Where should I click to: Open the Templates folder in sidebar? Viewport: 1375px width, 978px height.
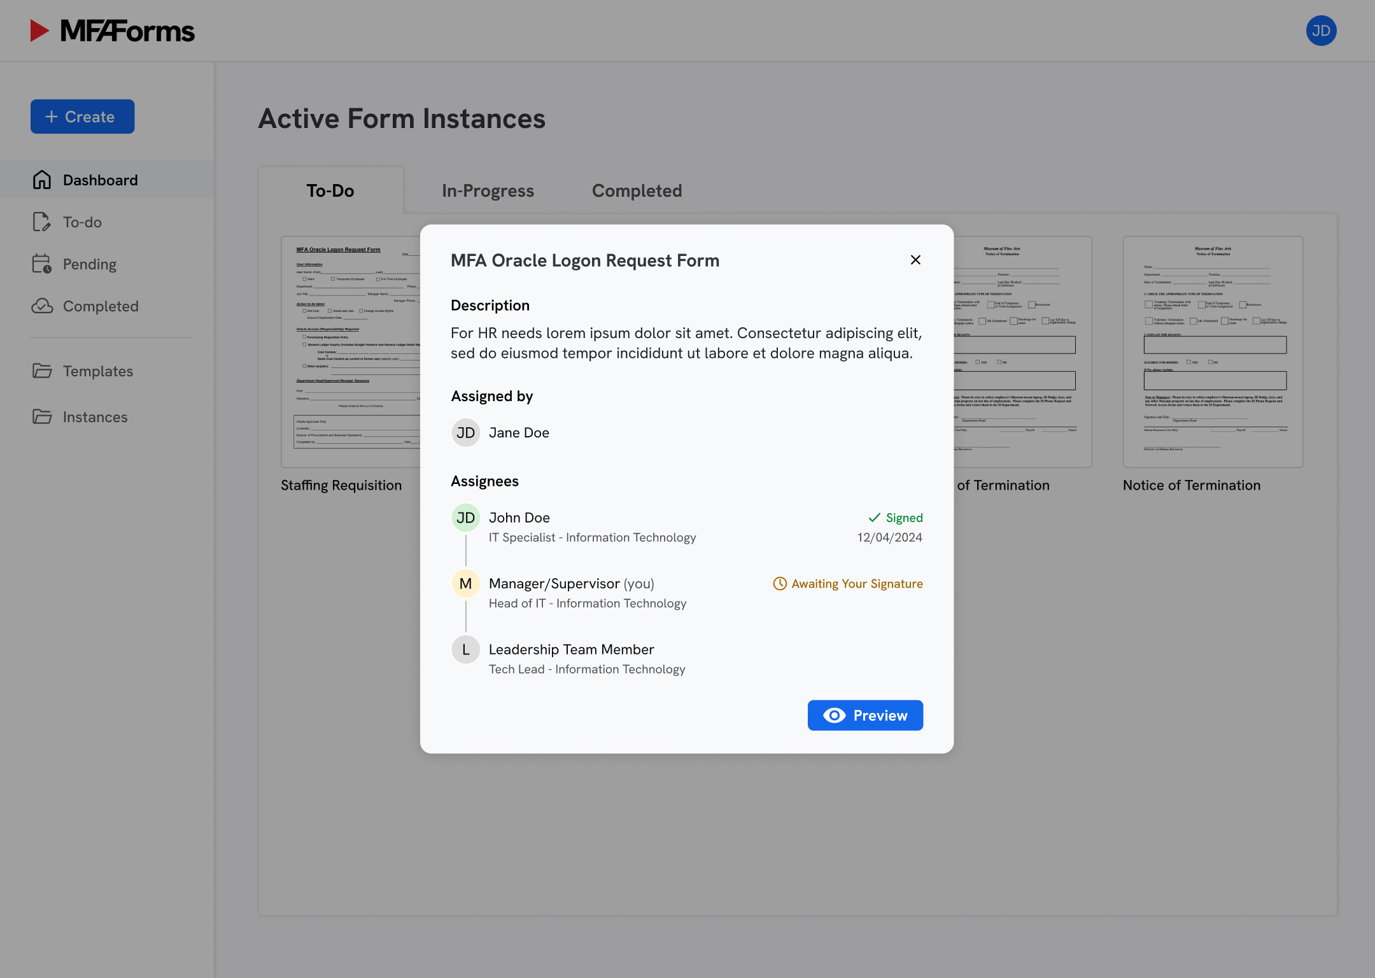point(42,371)
